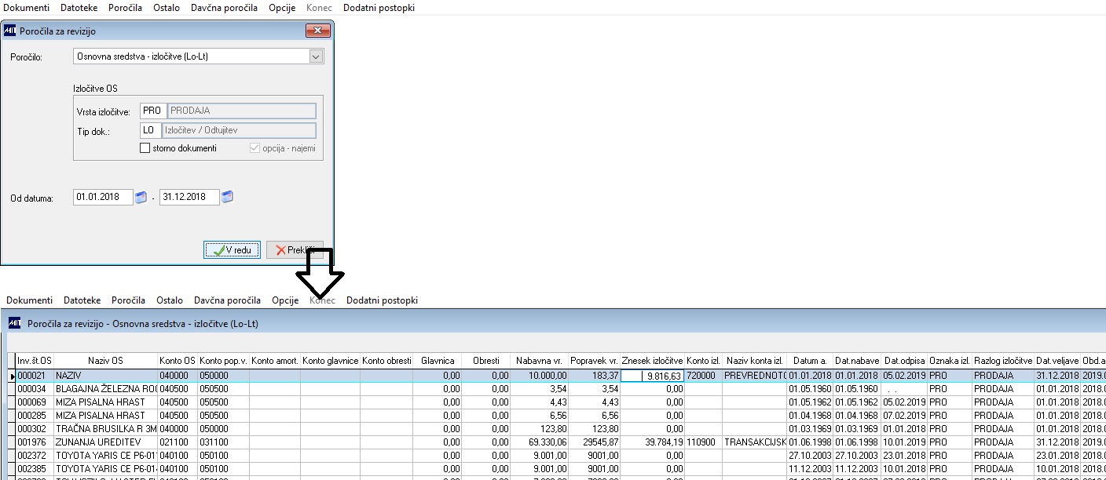
Task: Click the start date field 01.01.2018
Action: click(103, 197)
